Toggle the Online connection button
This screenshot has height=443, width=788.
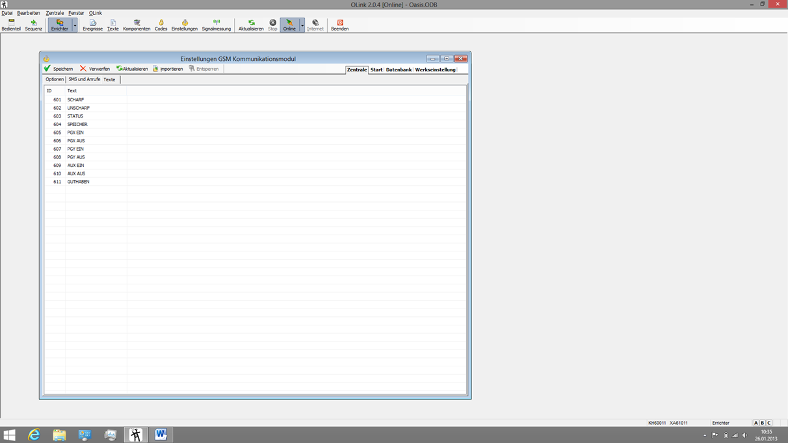tap(289, 25)
